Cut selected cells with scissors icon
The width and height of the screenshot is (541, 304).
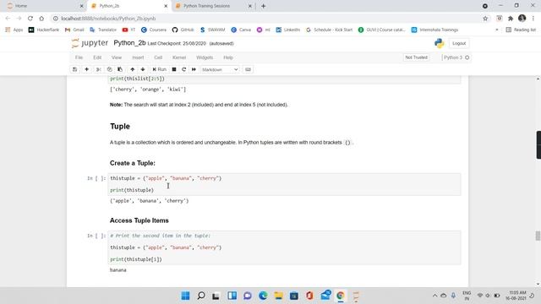click(x=98, y=69)
